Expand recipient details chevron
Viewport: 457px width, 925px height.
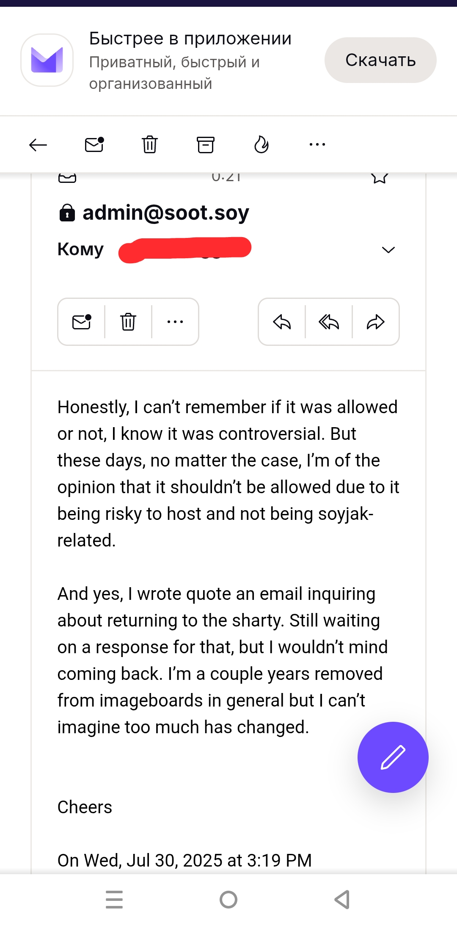tap(388, 250)
